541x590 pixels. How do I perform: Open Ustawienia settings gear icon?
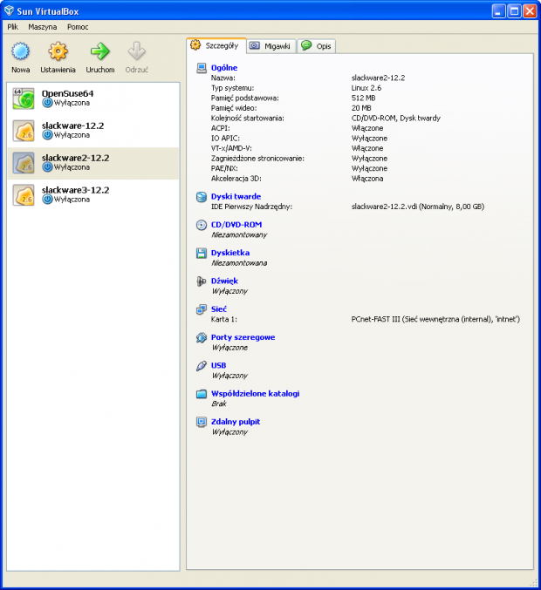tap(58, 51)
